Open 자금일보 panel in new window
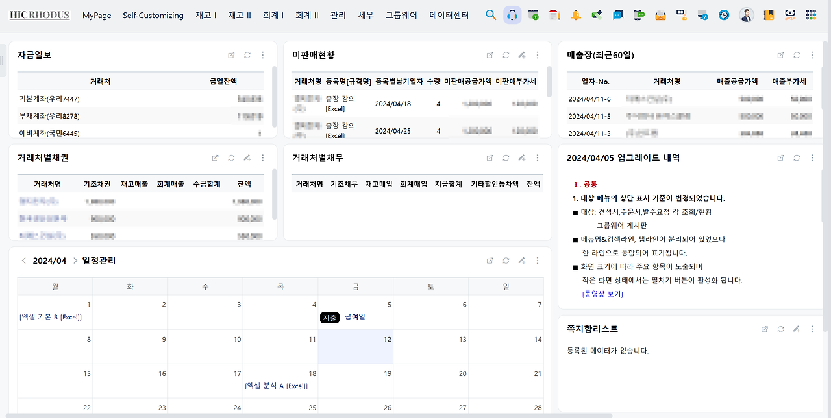Viewport: 831px width, 418px height. 232,55
